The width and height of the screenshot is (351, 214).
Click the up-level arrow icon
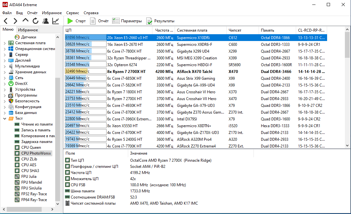point(26,21)
